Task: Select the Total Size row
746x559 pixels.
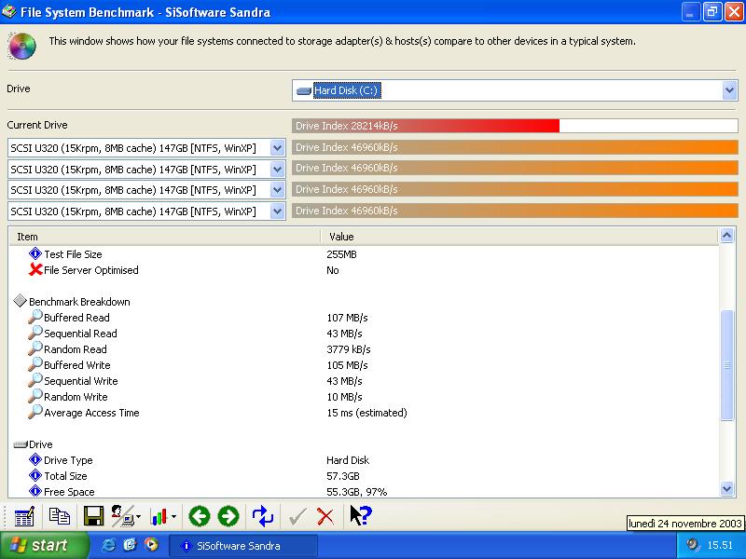Action: point(364,476)
